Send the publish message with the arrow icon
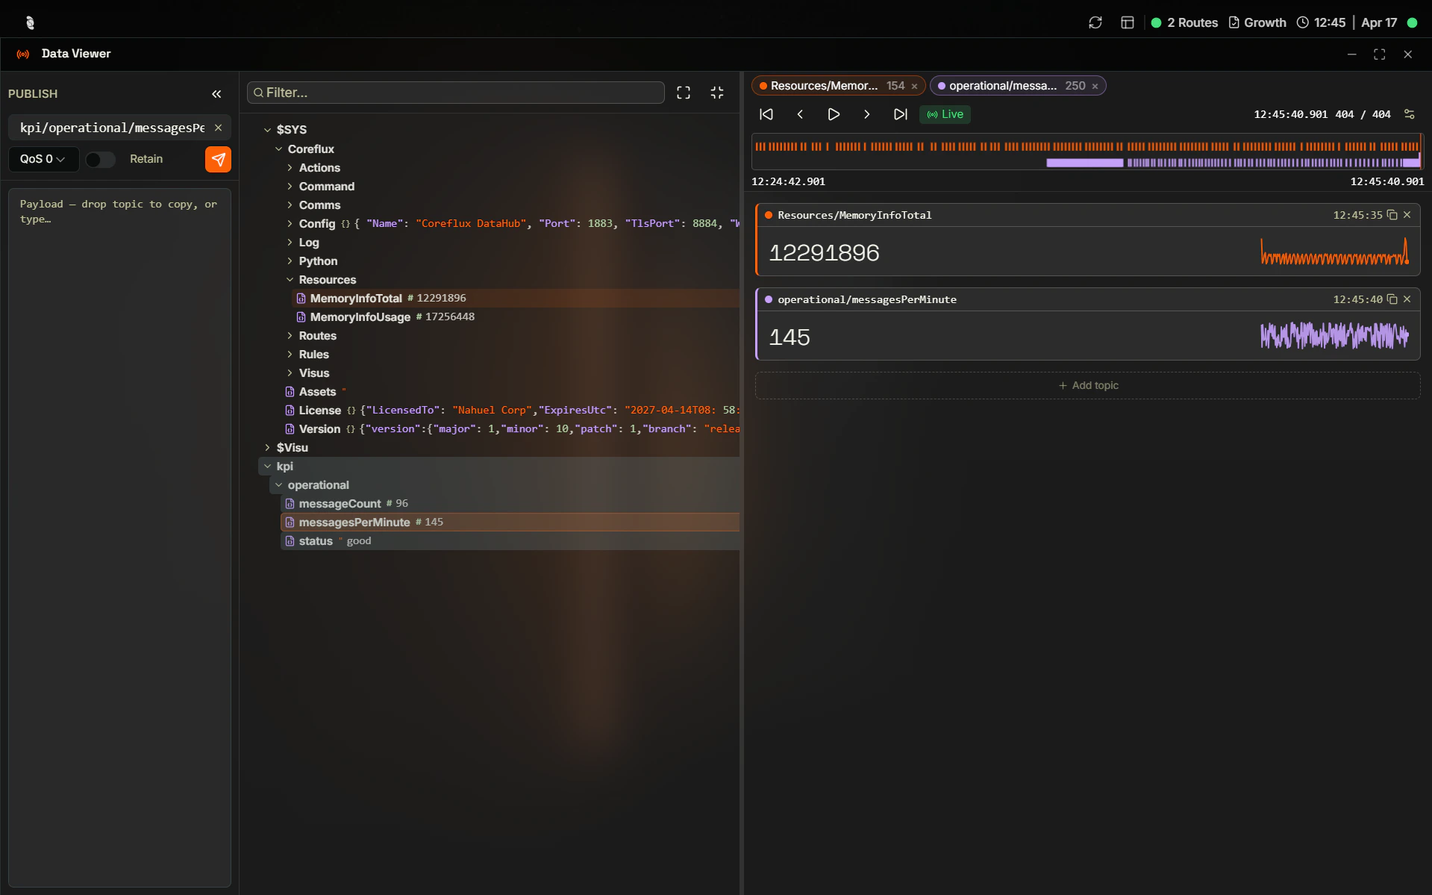The height and width of the screenshot is (895, 1432). (217, 159)
